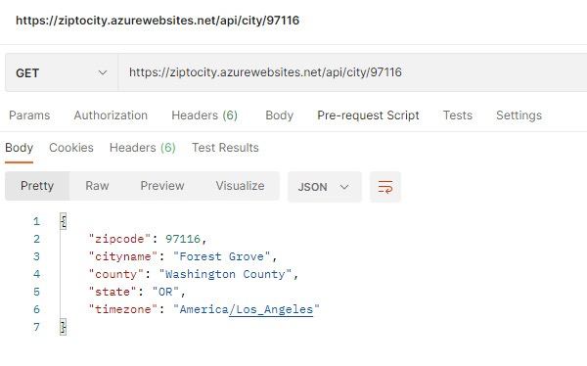Screen dimensions: 587x366
Task: Follow the Los_Angeles underlined link
Action: (x=271, y=309)
